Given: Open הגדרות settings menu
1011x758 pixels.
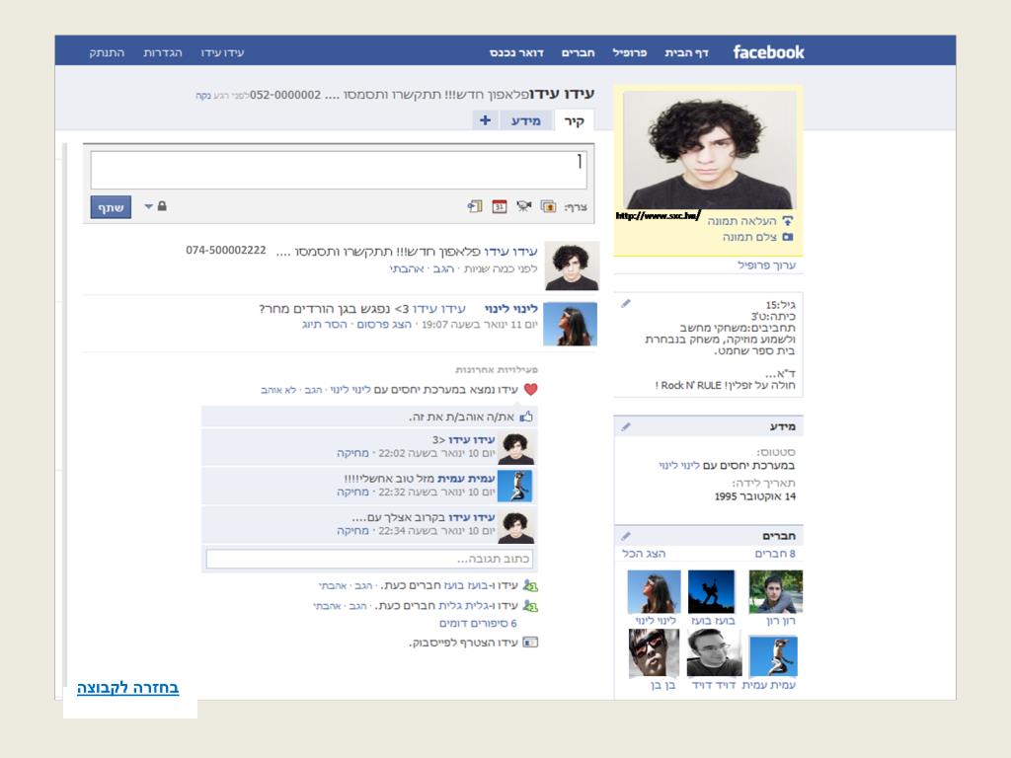Looking at the screenshot, I should pos(163,53).
